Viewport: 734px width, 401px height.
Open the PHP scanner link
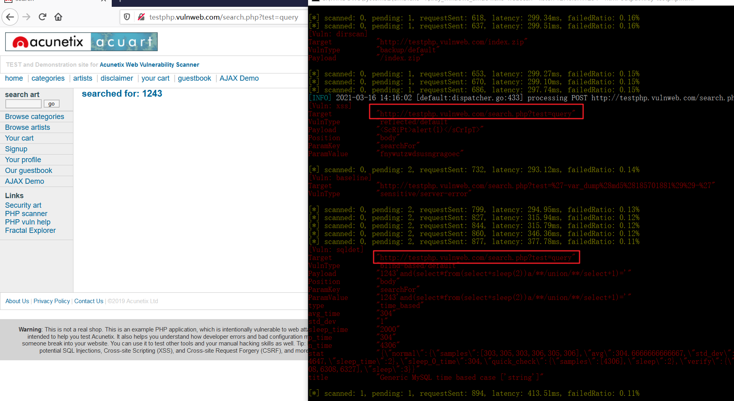tap(26, 214)
